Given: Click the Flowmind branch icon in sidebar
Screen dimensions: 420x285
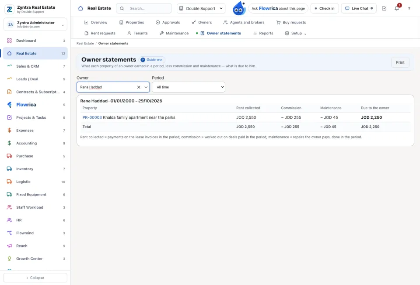Looking at the screenshot, I should [9, 233].
